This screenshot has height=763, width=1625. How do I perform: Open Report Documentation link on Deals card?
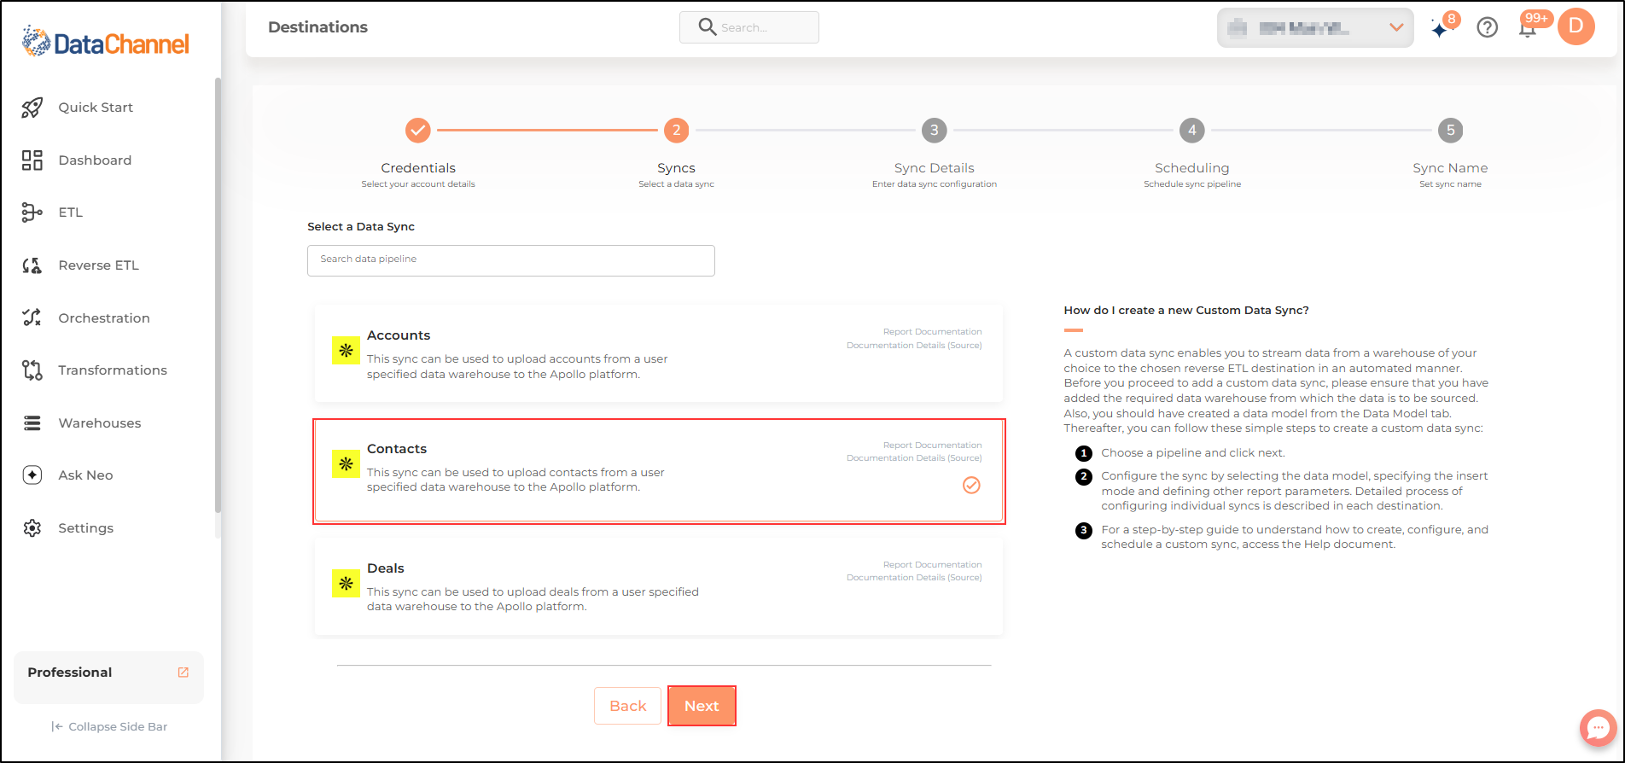tap(932, 565)
